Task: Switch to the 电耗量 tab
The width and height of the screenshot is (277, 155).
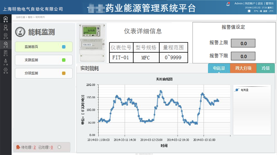Action: click(219, 68)
